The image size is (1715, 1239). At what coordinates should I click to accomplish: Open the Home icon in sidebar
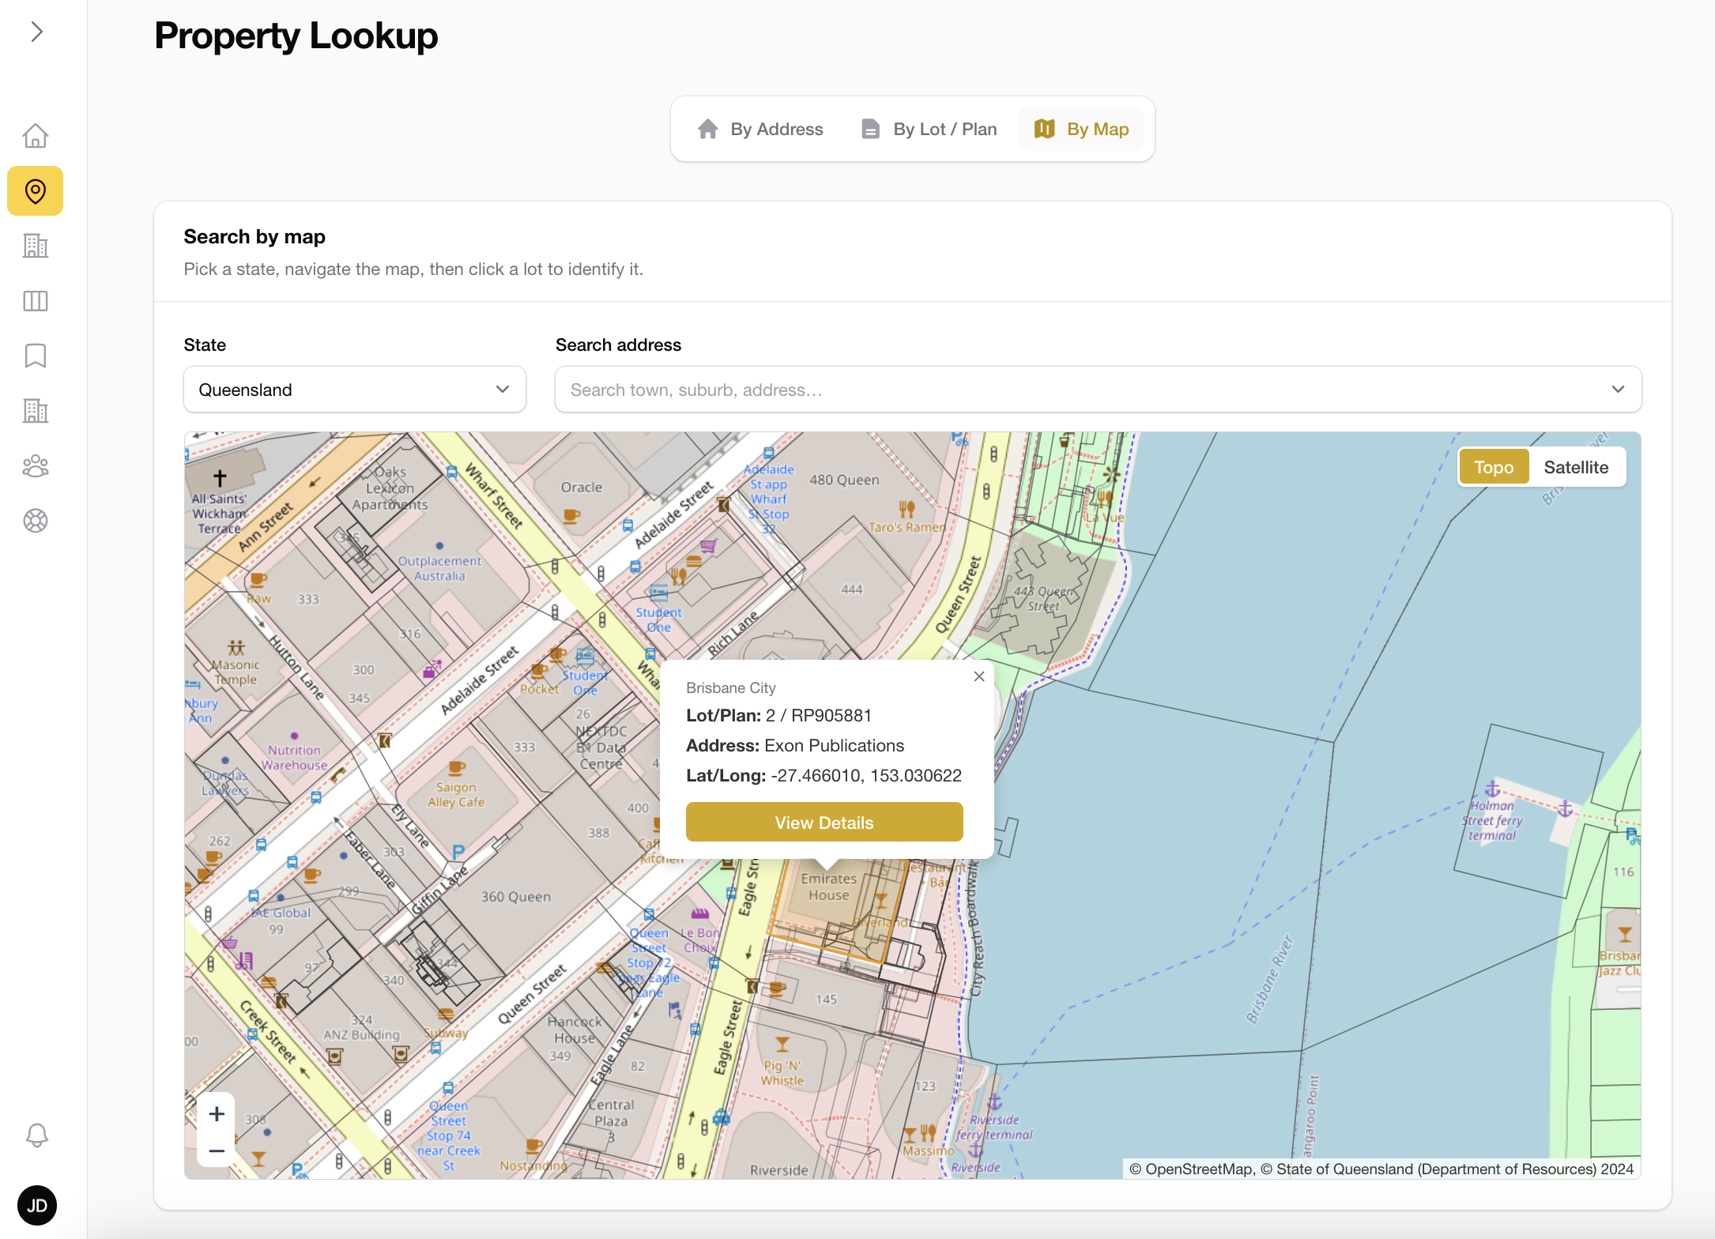point(36,136)
